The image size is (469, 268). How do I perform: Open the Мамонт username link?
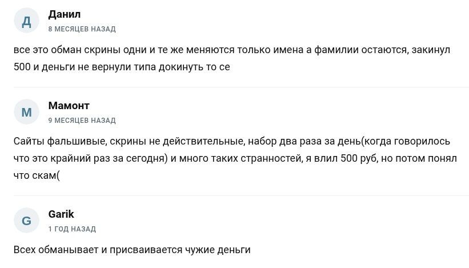pyautogui.click(x=69, y=106)
